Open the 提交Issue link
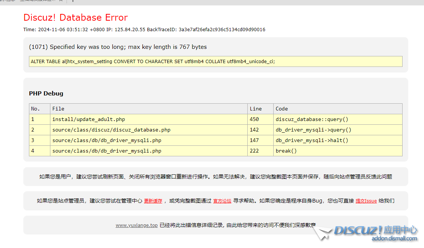 pos(366,201)
